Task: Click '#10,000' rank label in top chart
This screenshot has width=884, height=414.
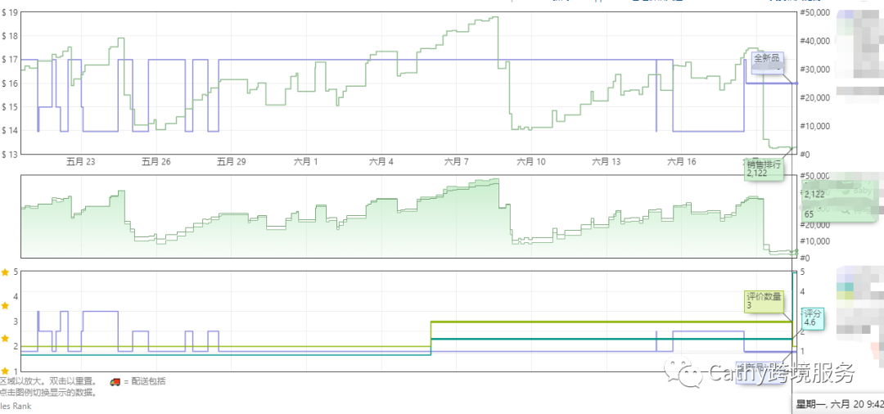Action: [x=816, y=126]
